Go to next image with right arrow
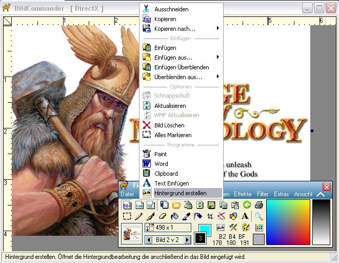Screen dimensions: 339x263 click(188, 240)
